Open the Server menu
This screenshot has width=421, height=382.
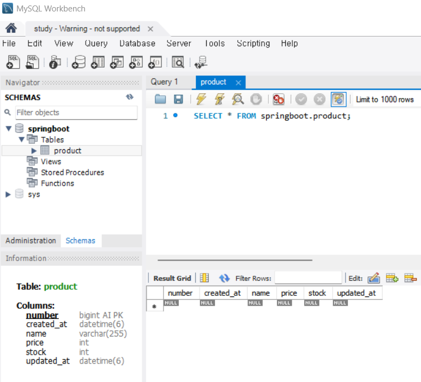pos(179,43)
